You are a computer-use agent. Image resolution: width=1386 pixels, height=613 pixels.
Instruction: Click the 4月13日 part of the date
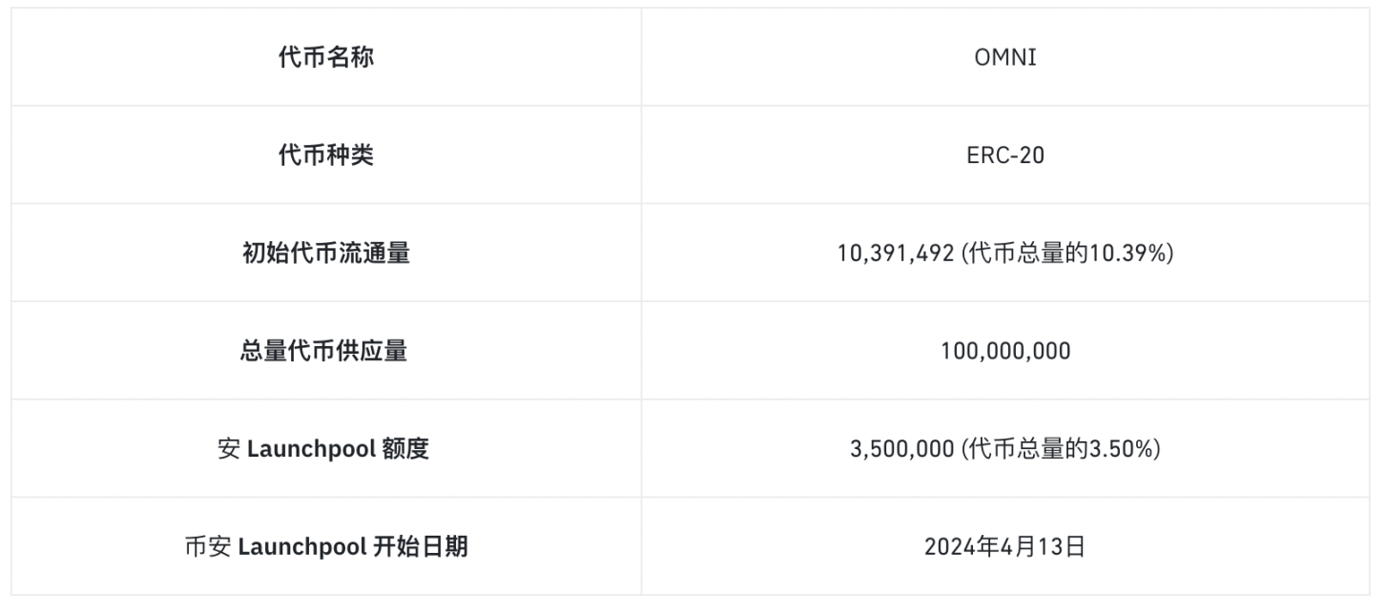(x=1039, y=547)
